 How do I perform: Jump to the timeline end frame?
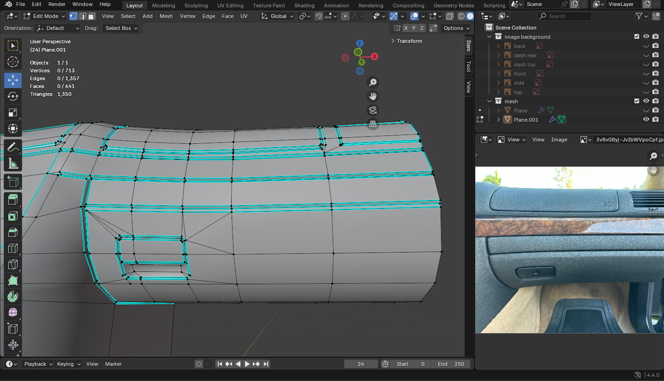[x=265, y=364]
